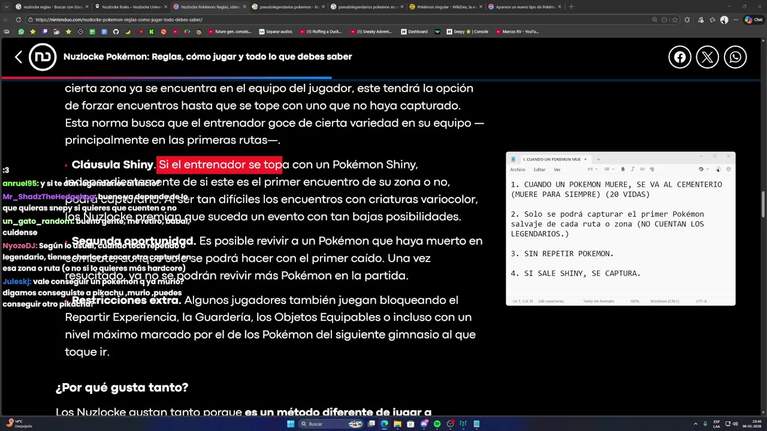Open 'Separar audios' bookmark
The width and height of the screenshot is (767, 431).
tap(276, 32)
